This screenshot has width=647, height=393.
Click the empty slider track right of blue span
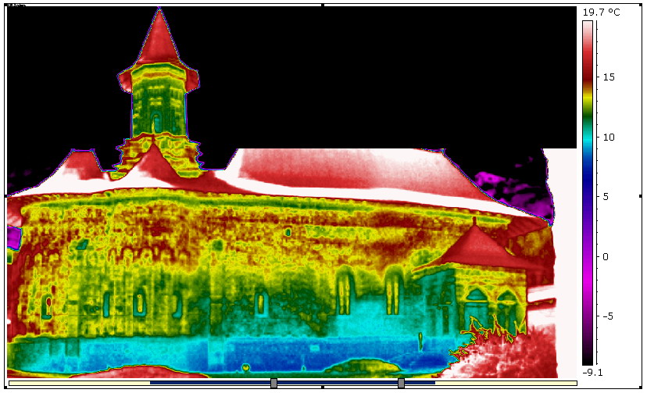[508, 383]
